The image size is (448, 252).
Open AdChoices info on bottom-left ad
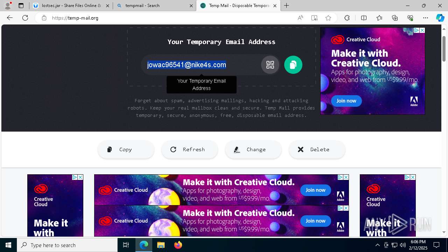point(75,177)
